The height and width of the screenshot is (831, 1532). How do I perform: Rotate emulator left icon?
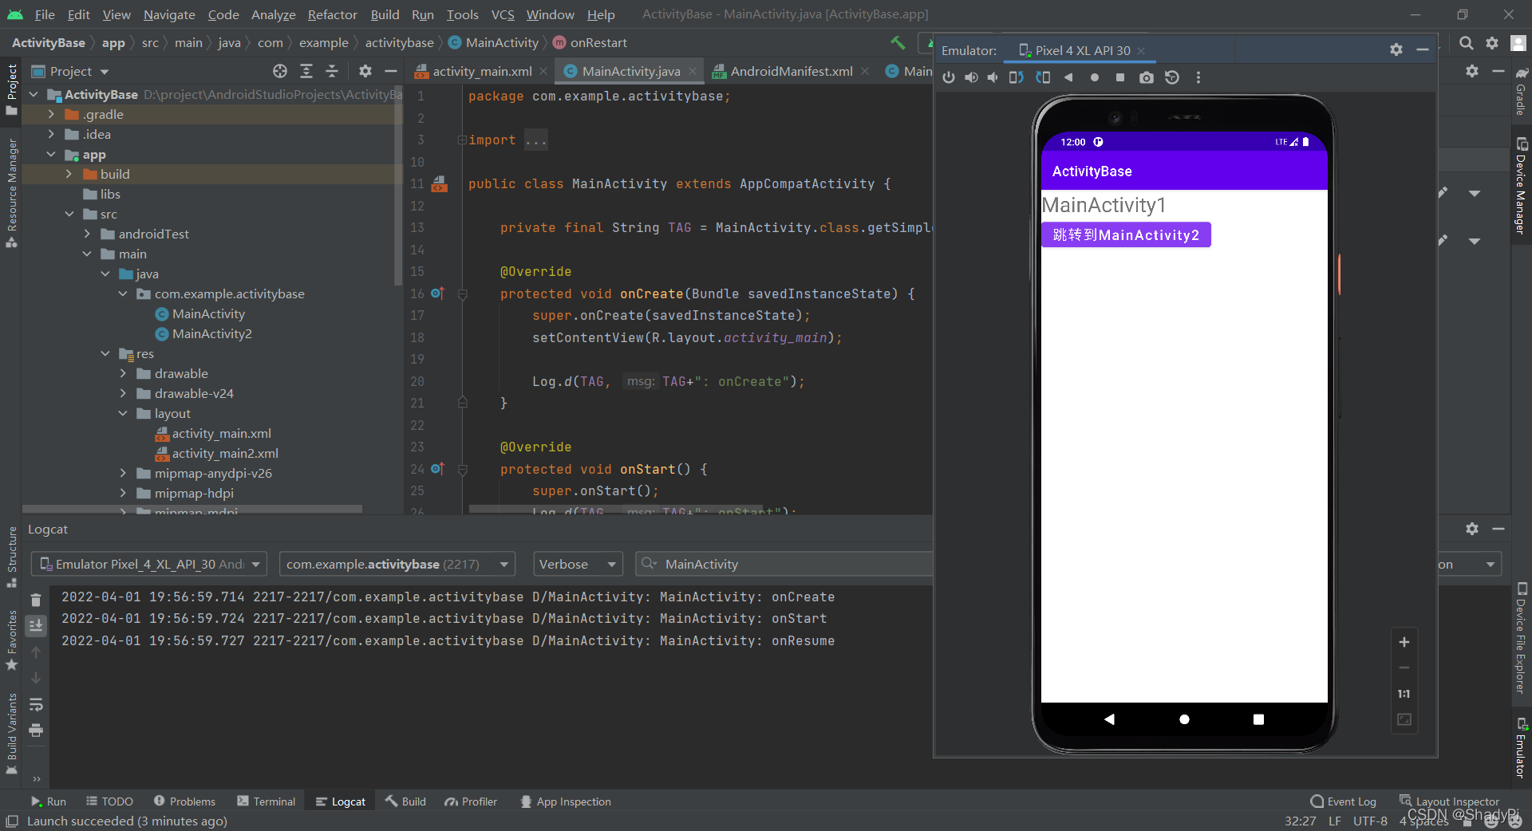point(1016,77)
